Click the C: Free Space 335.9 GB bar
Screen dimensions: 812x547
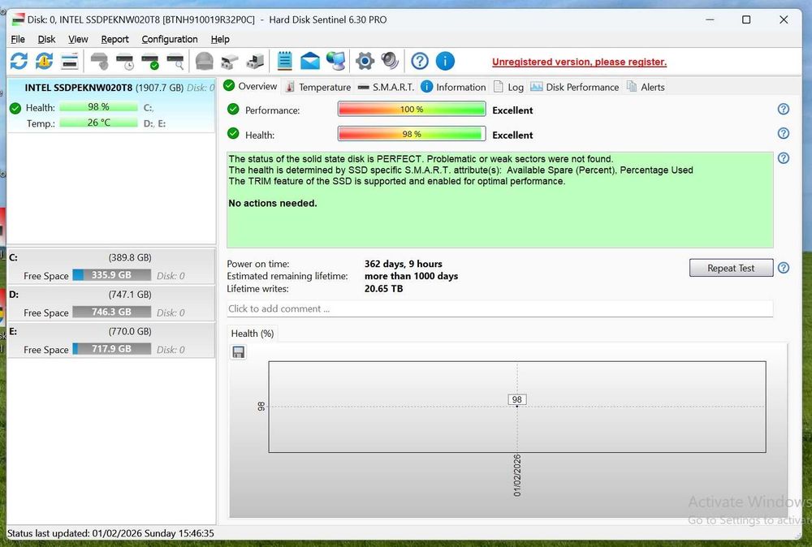tap(112, 275)
